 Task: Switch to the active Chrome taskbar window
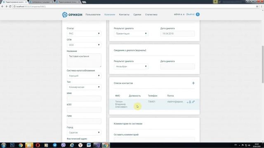(x=106, y=145)
